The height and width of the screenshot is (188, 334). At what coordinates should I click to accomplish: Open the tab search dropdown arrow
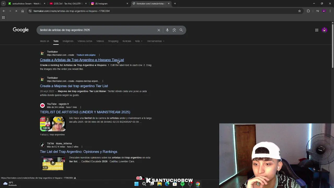click(3, 4)
